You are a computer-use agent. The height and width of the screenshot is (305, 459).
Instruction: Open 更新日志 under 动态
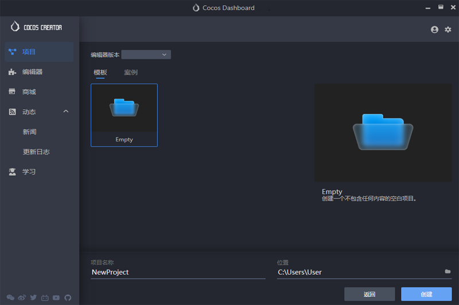pyautogui.click(x=36, y=152)
